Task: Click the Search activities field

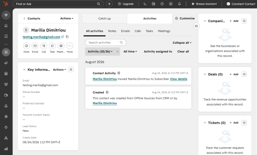Action: 105,42
